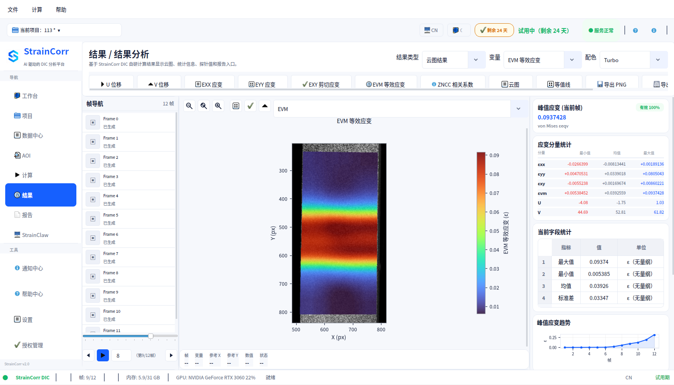
Task: Go to 项目 projects in the sidebar
Action: [x=41, y=116]
